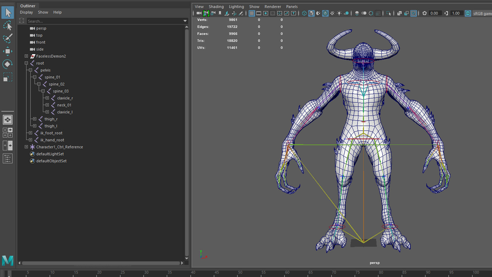Click the gamma value field 1.00
492x277 pixels.
(457, 13)
